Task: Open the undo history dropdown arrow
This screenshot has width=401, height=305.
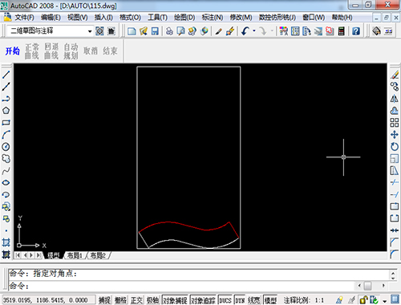Action: (254, 31)
